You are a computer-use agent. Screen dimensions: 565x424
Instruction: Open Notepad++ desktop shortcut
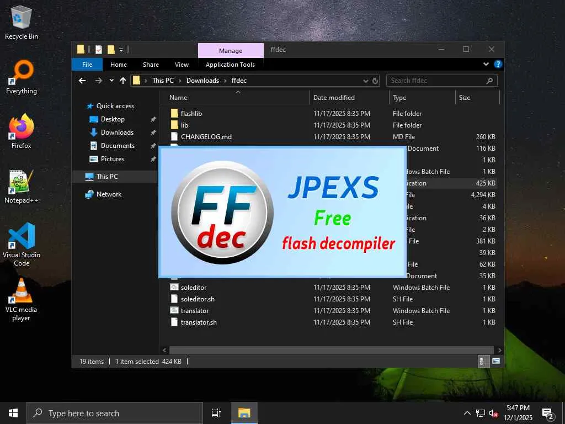22,186
